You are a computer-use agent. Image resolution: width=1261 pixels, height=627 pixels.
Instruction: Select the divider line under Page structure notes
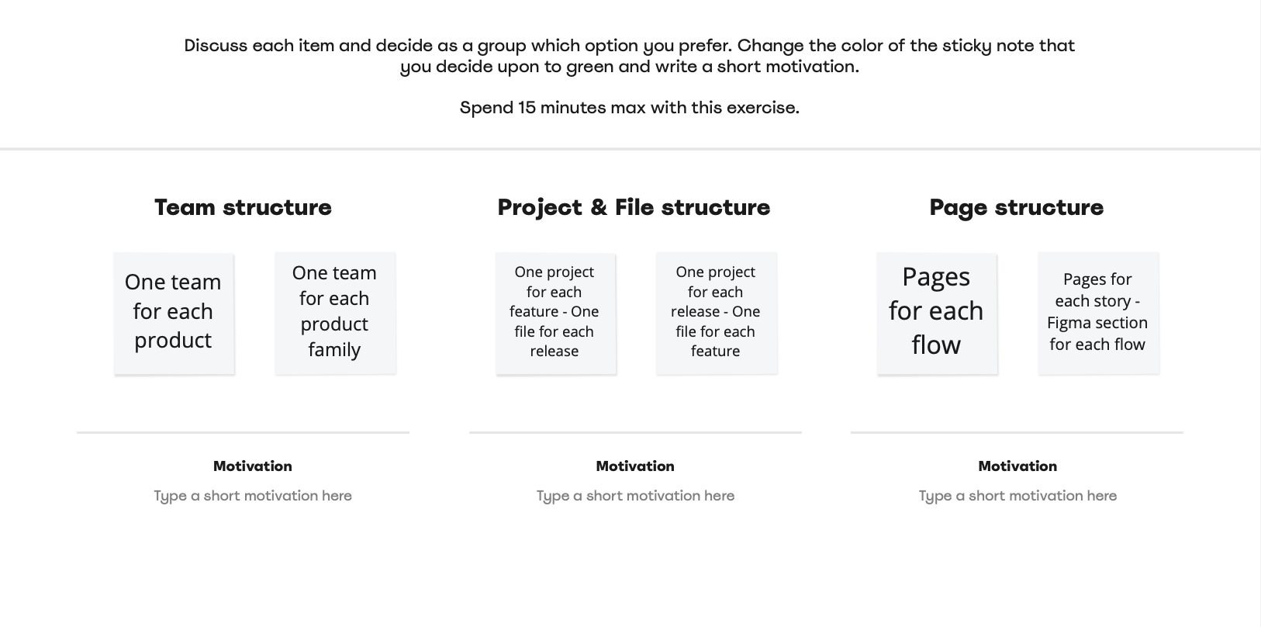coord(1017,432)
